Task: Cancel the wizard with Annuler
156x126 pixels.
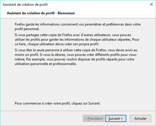Action: [x=140, y=118]
